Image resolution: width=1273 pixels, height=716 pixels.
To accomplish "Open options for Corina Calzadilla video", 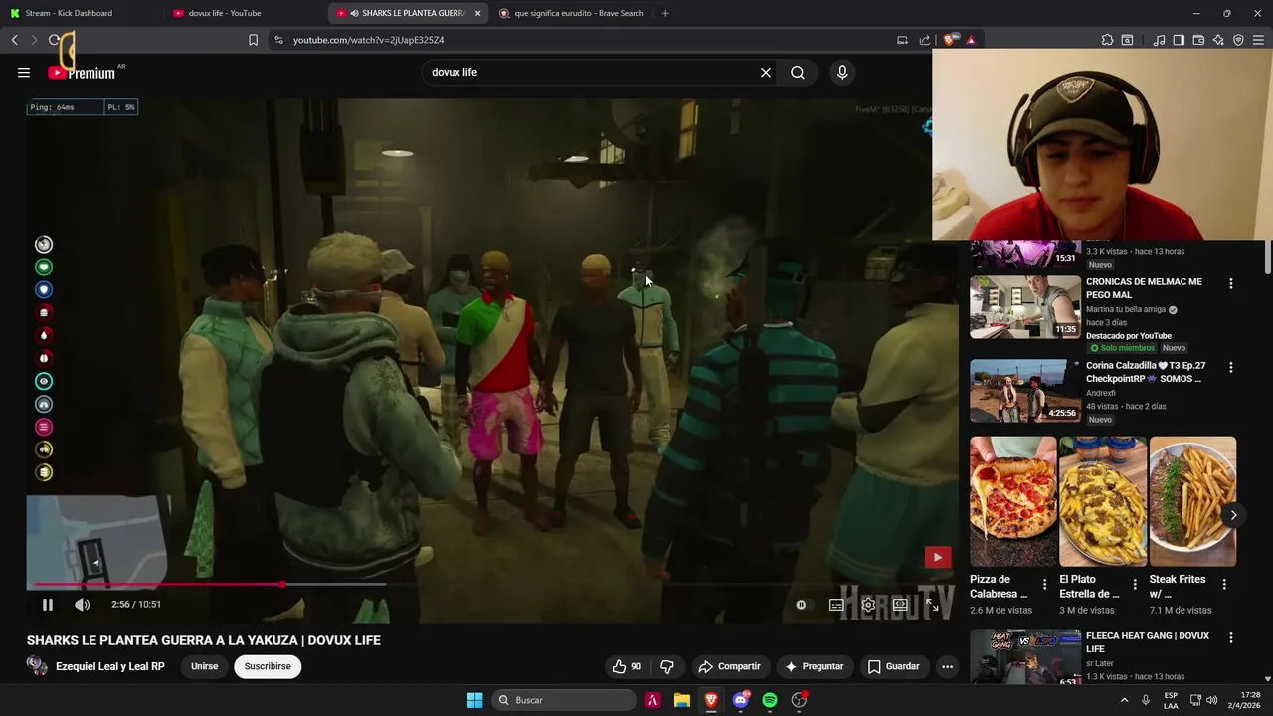I will click(x=1231, y=367).
